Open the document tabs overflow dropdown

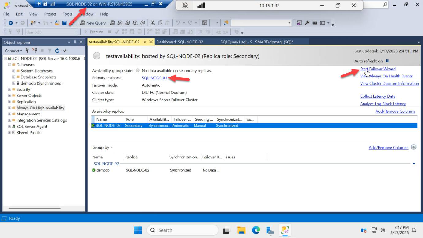click(419, 42)
